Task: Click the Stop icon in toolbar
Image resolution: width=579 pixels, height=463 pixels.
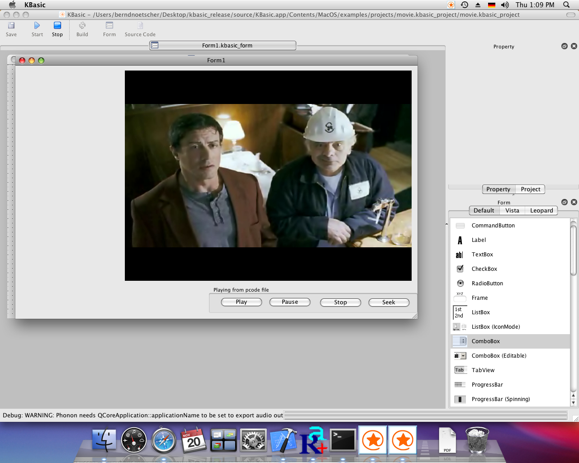Action: (x=57, y=26)
